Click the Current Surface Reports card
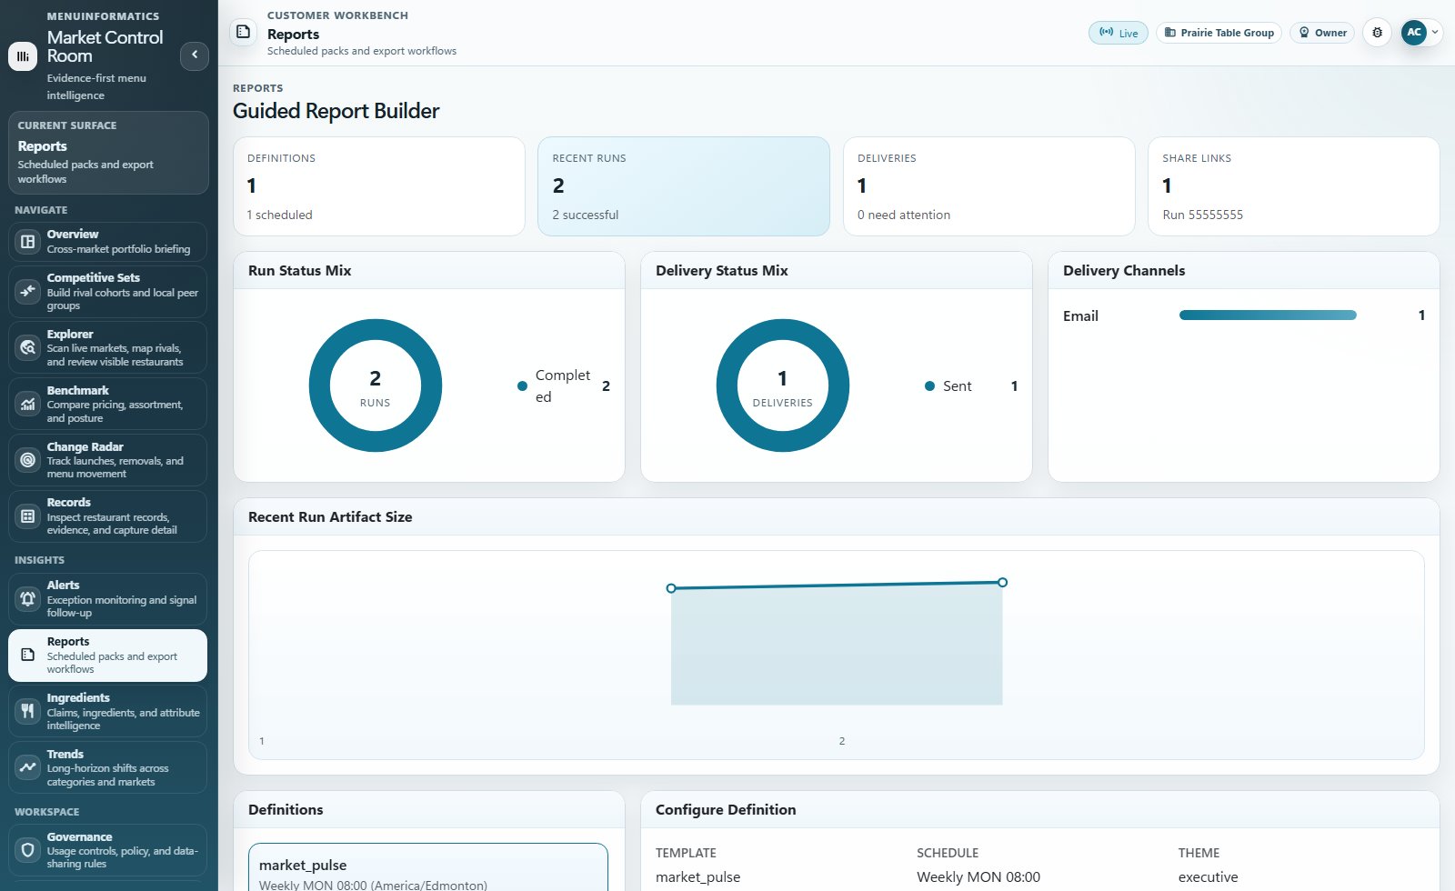1455x891 pixels. point(108,153)
